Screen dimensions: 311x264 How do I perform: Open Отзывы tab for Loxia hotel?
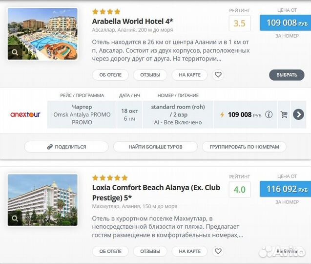pos(150,251)
